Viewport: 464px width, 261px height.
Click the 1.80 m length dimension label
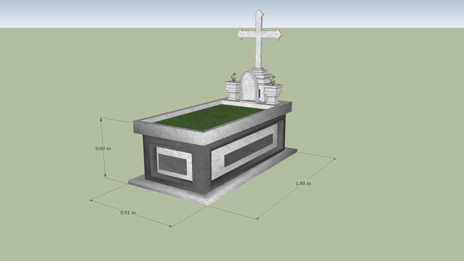click(x=303, y=183)
